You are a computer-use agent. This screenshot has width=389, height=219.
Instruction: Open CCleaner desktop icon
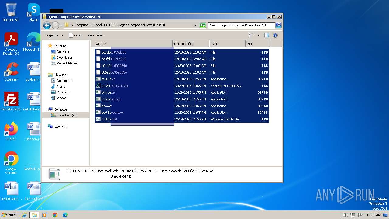[x=11, y=72]
